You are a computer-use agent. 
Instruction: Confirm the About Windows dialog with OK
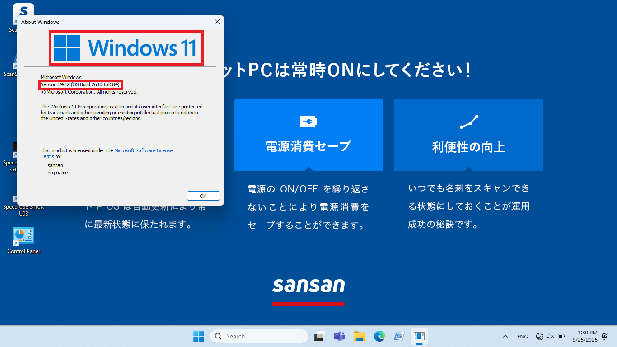(x=203, y=196)
